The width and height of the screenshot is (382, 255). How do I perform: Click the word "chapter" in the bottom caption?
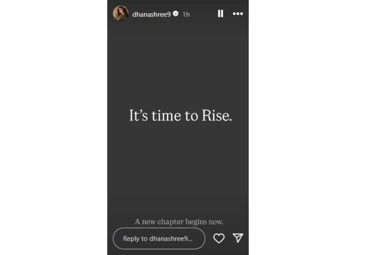(x=170, y=222)
